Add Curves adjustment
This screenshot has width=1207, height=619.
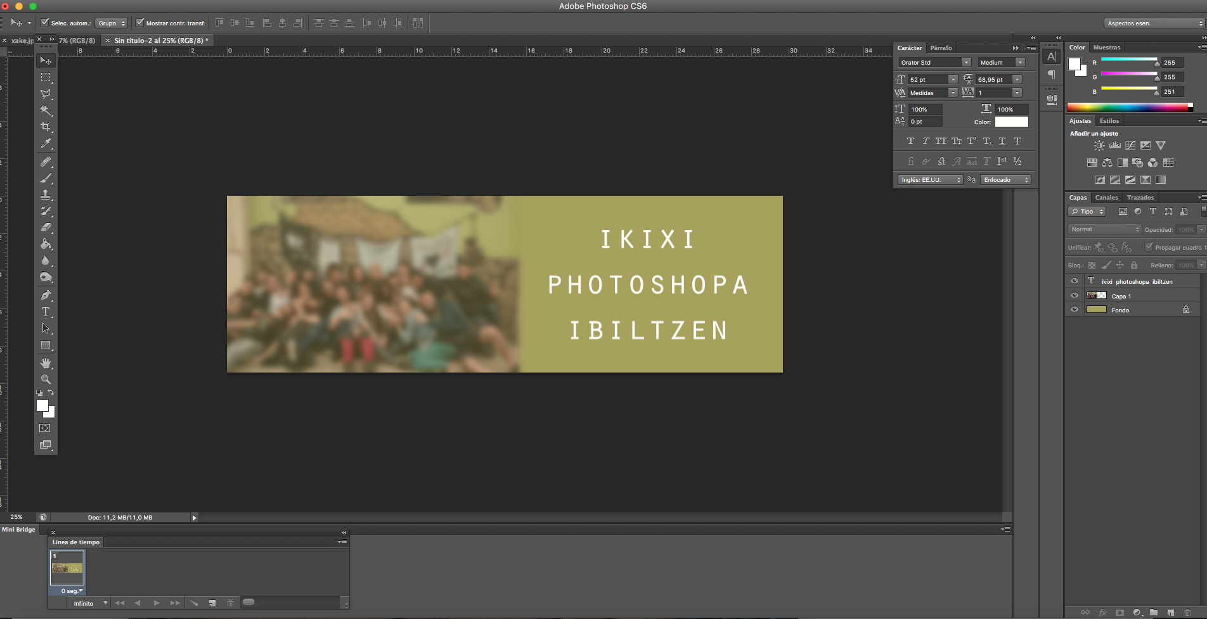1130,146
